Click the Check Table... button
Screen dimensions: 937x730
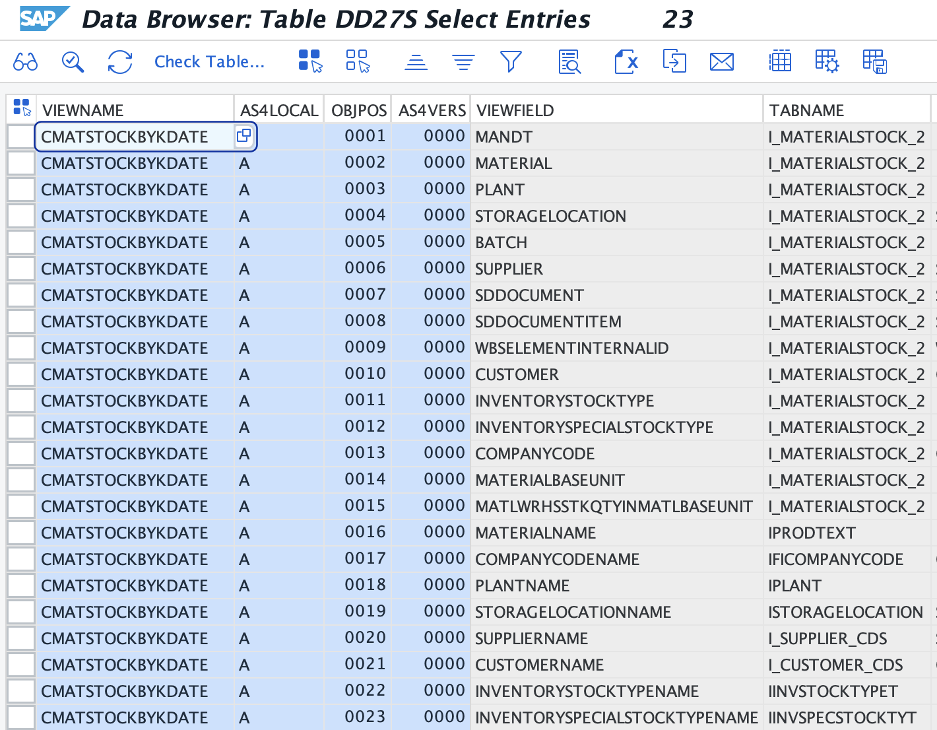tap(209, 62)
